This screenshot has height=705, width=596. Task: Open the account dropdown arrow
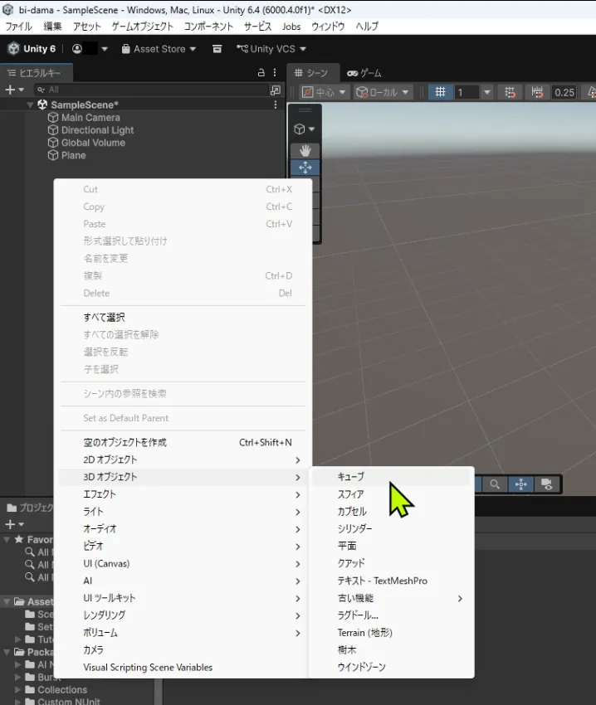click(105, 49)
